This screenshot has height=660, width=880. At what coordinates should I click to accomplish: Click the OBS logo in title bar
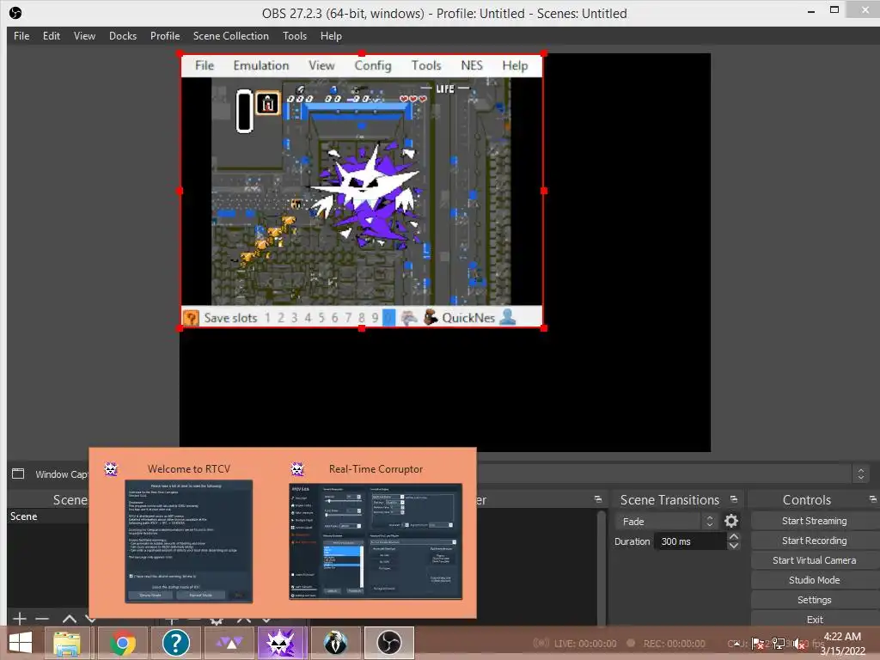[x=15, y=12]
